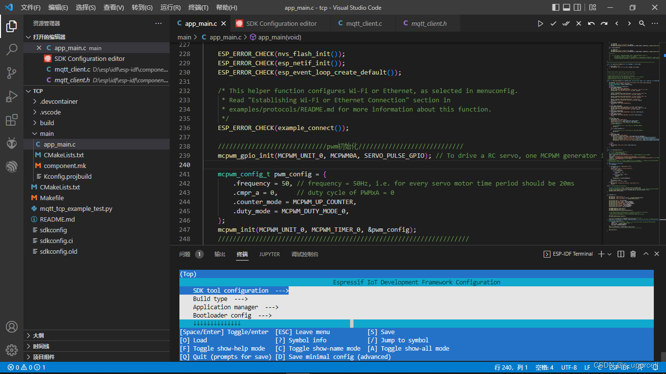Click the Run play icon in editor toolbar
The width and height of the screenshot is (666, 374).
tap(540, 23)
